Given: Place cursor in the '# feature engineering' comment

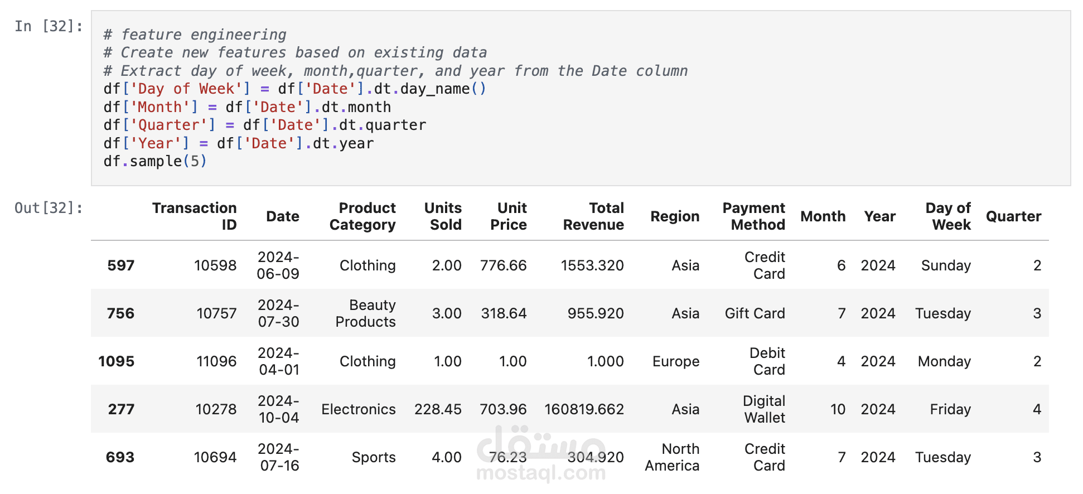Looking at the screenshot, I should (195, 35).
